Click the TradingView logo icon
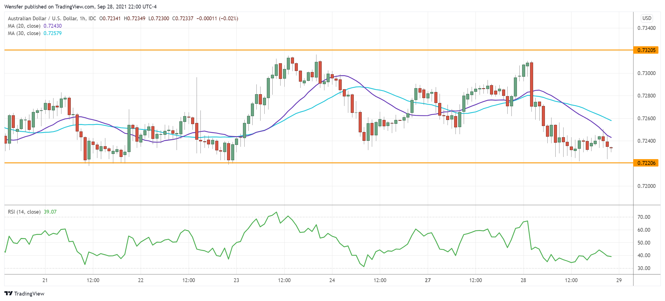The height and width of the screenshot is (301, 665). [9, 293]
